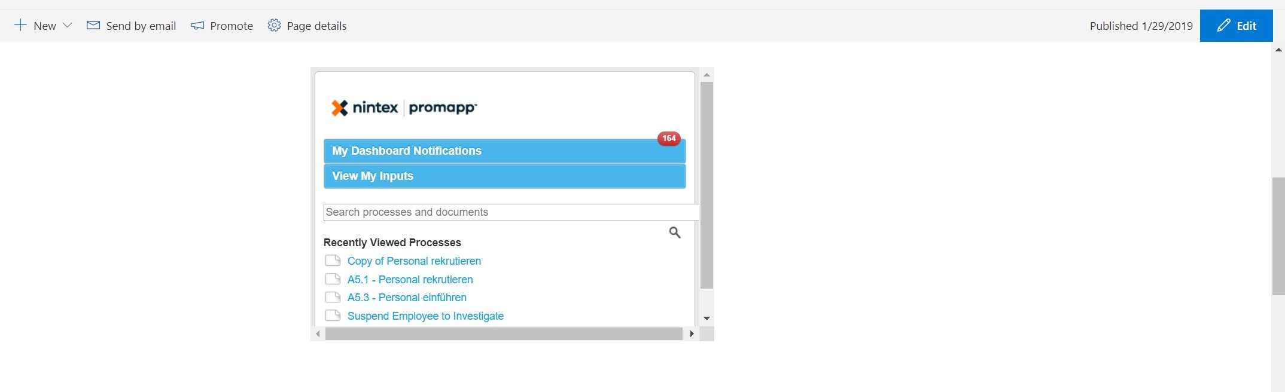Click the Send by email label
This screenshot has width=1285, height=392.
pos(141,26)
